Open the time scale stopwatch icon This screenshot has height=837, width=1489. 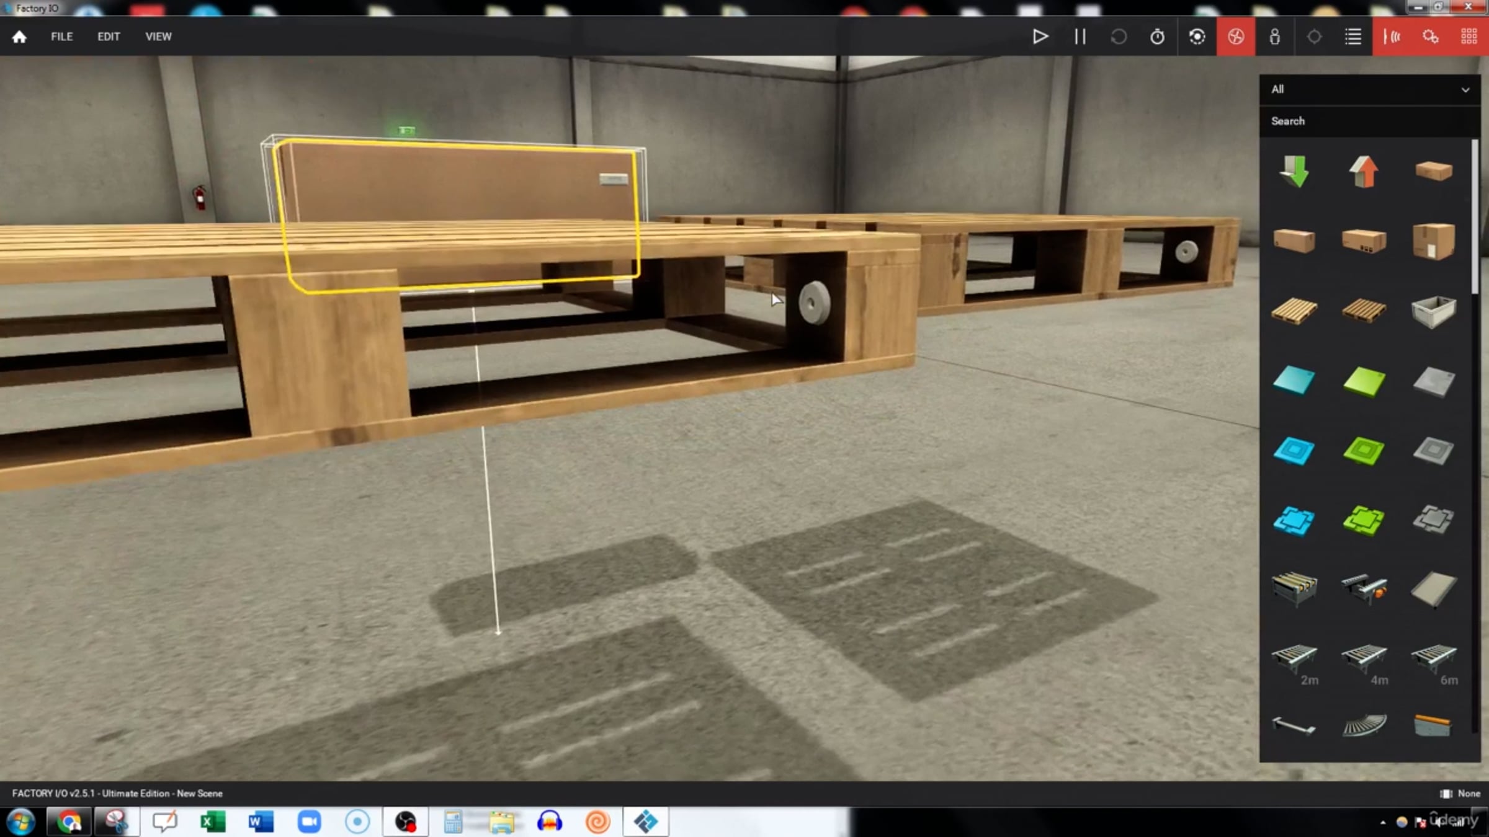pos(1157,37)
